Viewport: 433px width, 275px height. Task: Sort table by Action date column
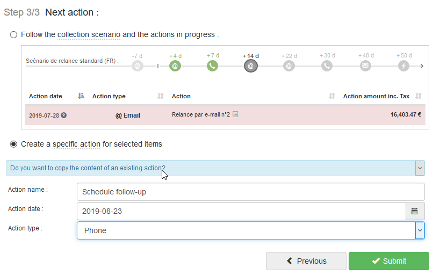pos(81,96)
